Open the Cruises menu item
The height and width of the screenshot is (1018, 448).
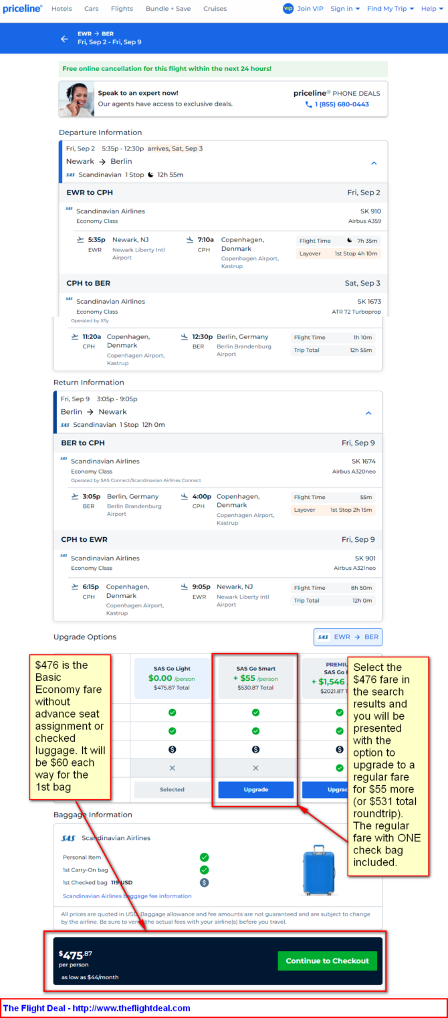(215, 9)
